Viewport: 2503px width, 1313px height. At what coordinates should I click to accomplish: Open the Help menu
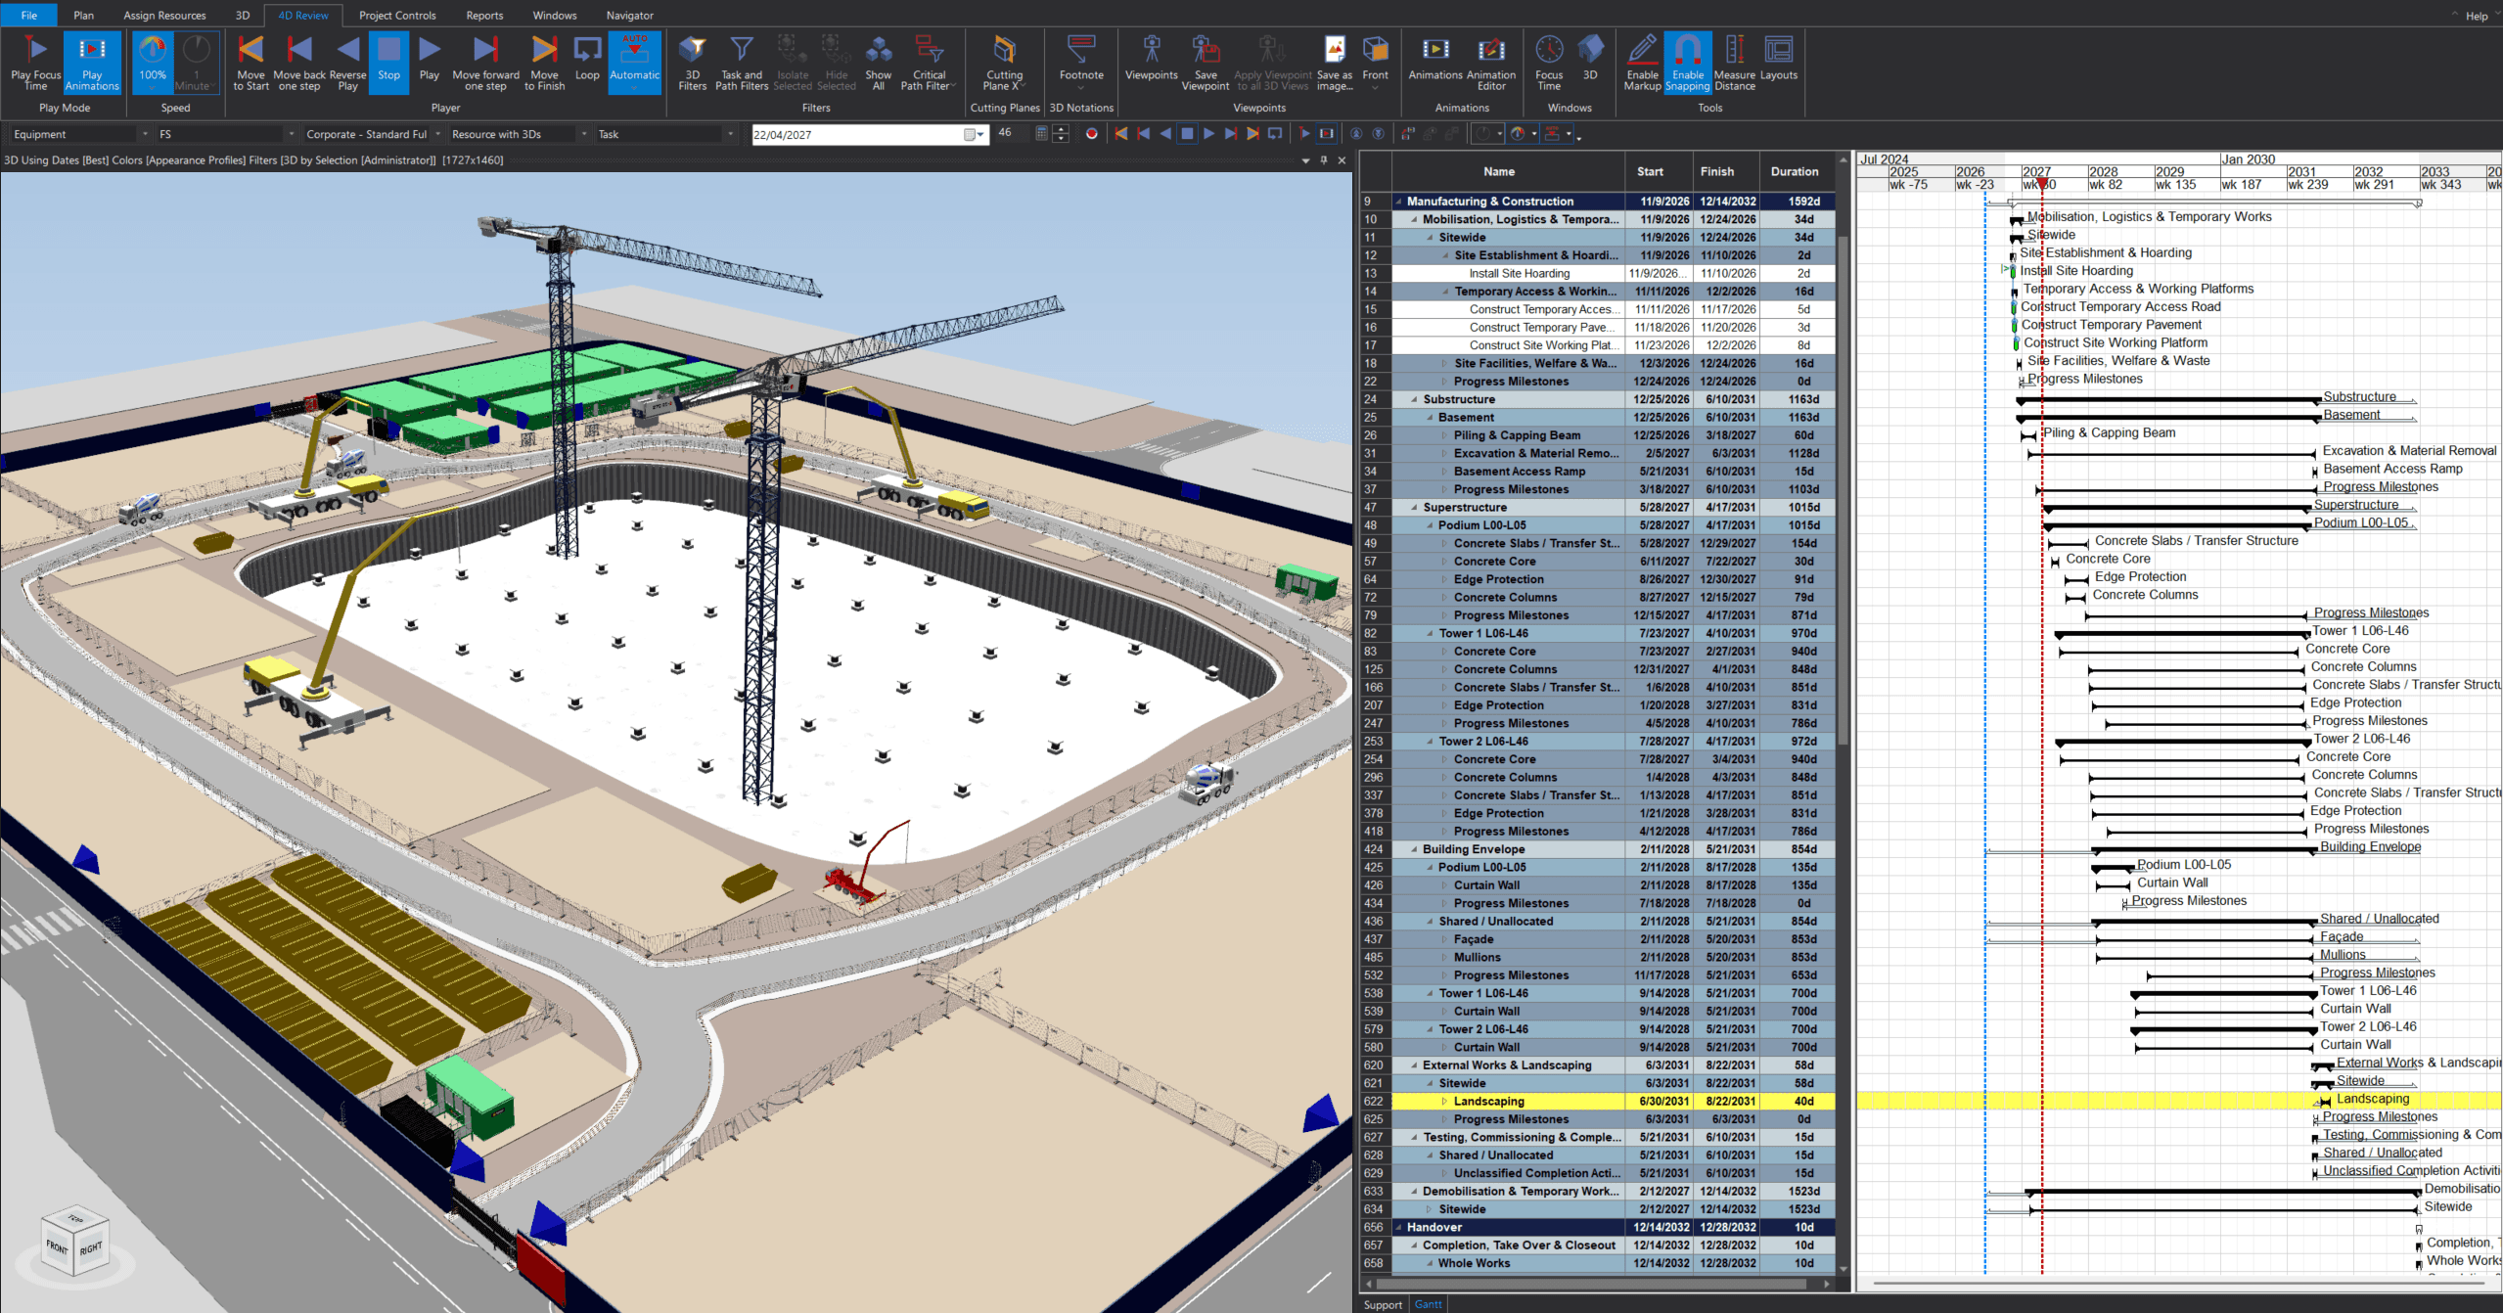tap(2476, 16)
